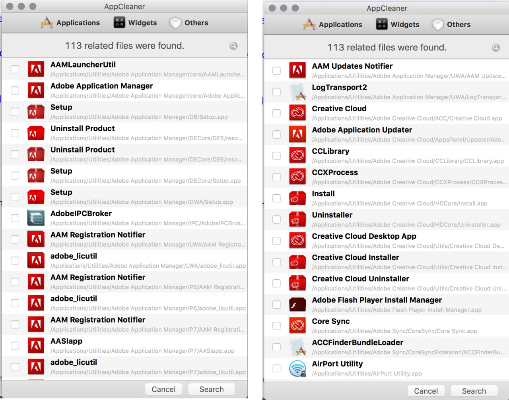509x400 pixels.
Task: Click the Adobe Application Manager icon in left window
Action: [36, 91]
